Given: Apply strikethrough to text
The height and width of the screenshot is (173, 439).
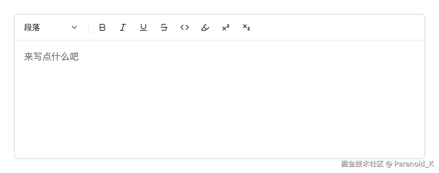Looking at the screenshot, I should (164, 27).
